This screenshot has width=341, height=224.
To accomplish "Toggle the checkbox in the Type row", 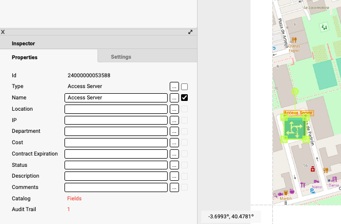I will [184, 87].
